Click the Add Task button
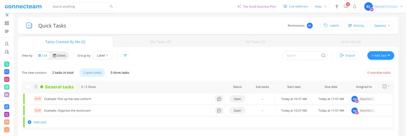The image size is (406, 136). [380, 55]
